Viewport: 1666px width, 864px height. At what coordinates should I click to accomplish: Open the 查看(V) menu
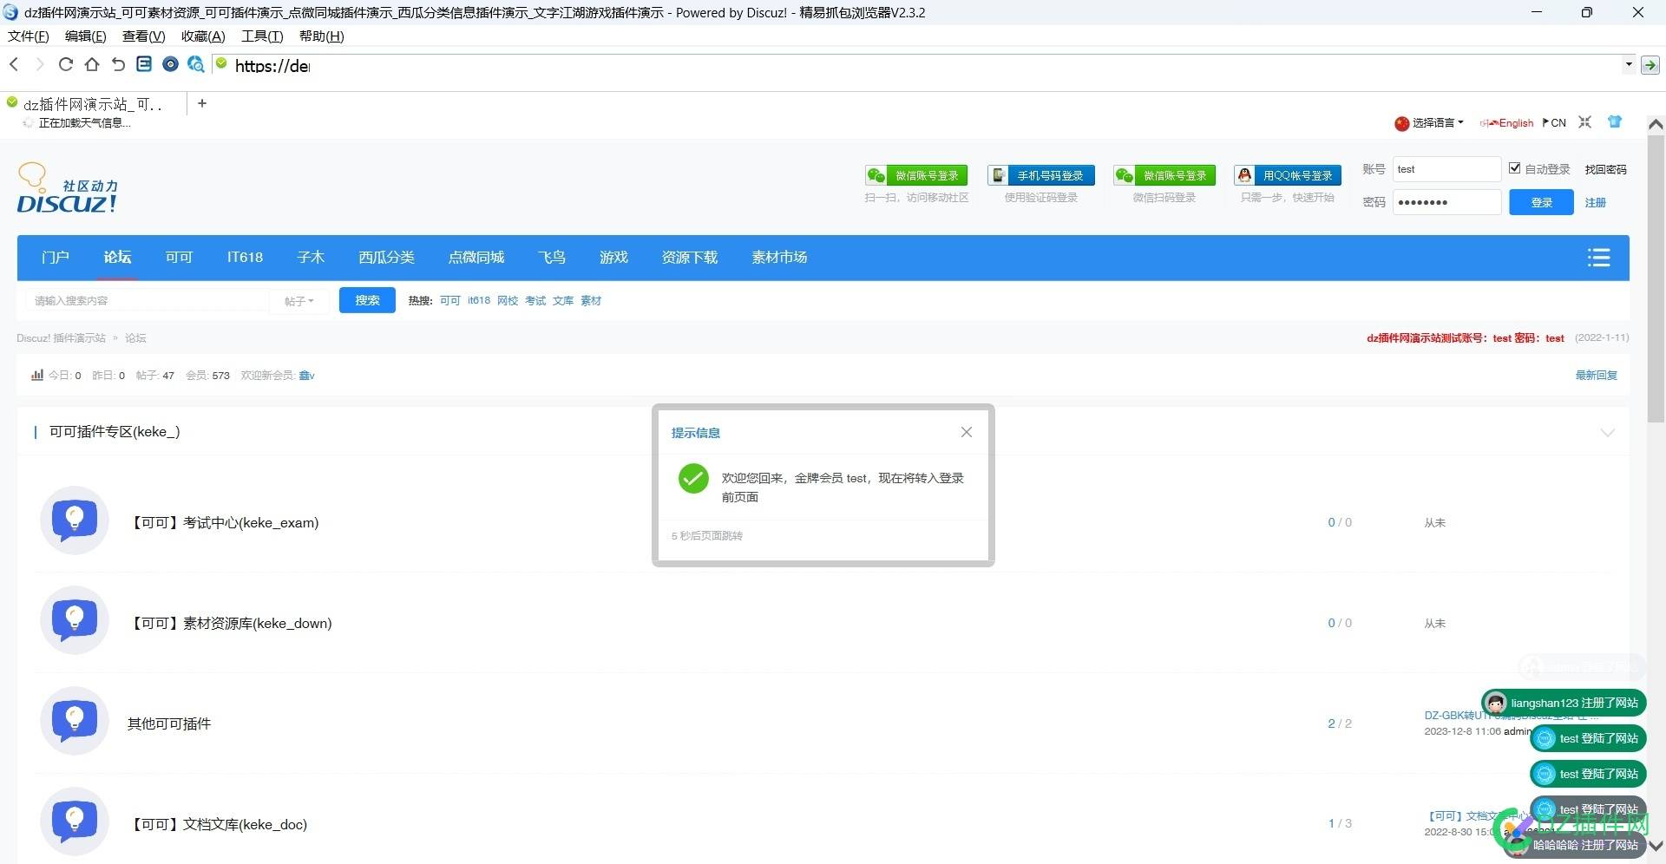click(x=143, y=36)
